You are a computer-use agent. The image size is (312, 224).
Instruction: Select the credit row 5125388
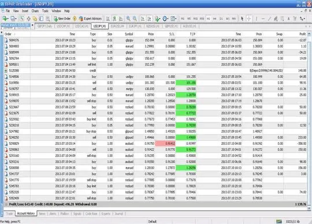pyautogui.click(x=155, y=70)
